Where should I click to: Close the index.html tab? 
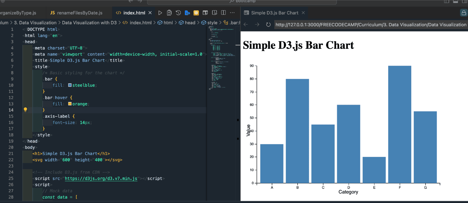click(x=150, y=13)
